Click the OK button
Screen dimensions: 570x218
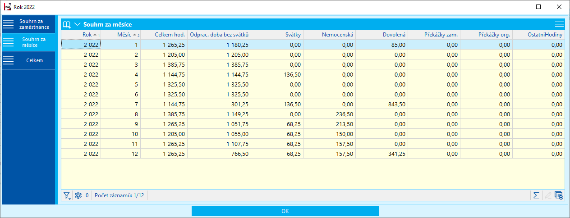[x=285, y=211]
